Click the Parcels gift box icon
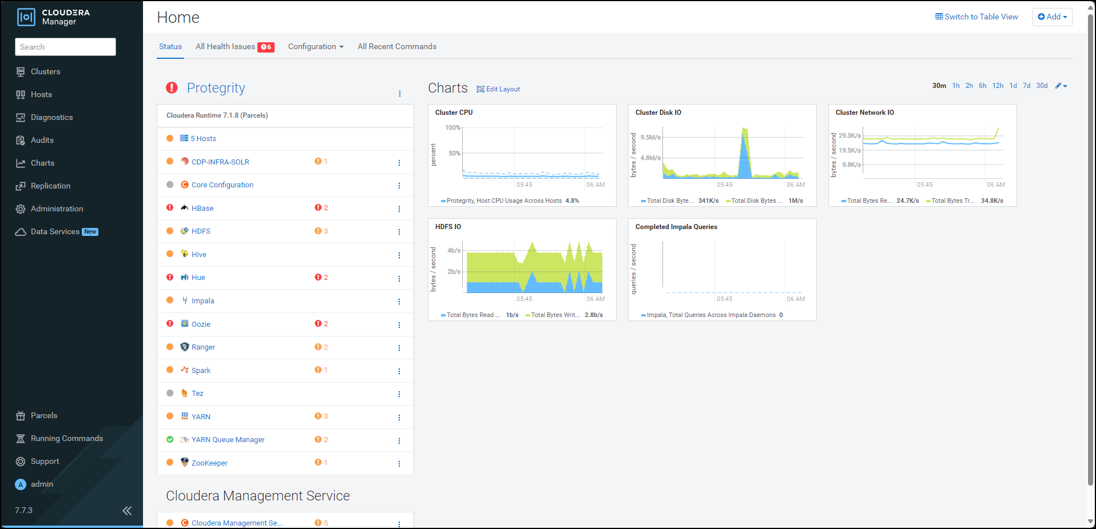This screenshot has height=529, width=1096. point(21,416)
